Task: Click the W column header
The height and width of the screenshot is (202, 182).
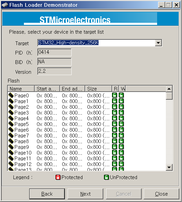Action: click(x=122, y=89)
